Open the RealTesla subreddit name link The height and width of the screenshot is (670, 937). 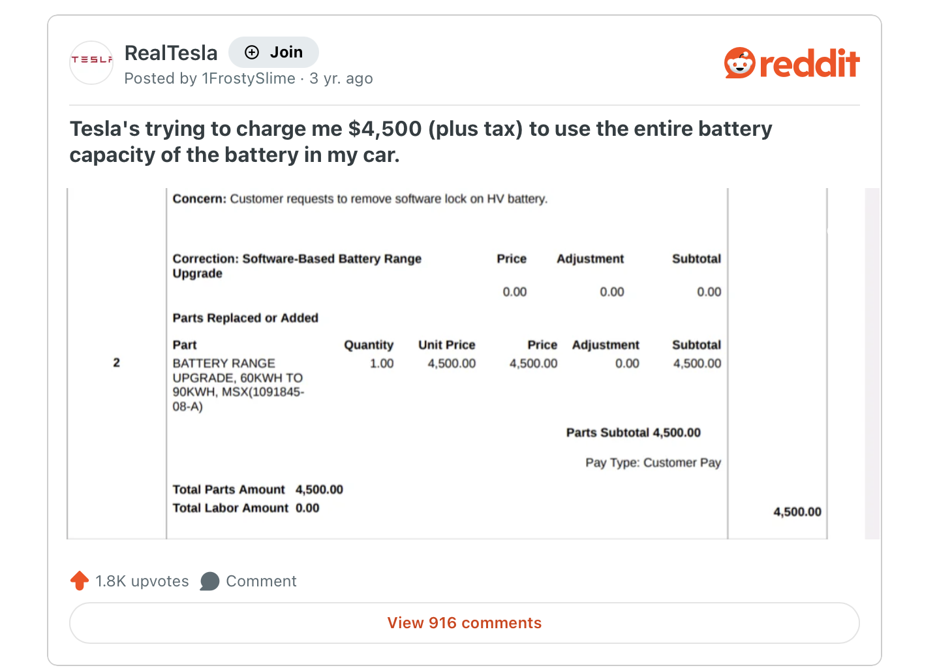pos(171,53)
